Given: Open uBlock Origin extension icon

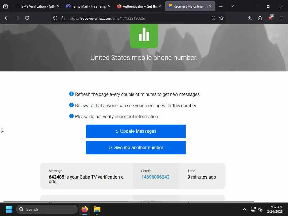Looking at the screenshot, I should click(x=271, y=18).
